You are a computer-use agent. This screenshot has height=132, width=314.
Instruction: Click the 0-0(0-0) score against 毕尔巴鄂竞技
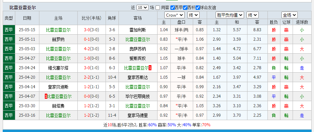92,97
